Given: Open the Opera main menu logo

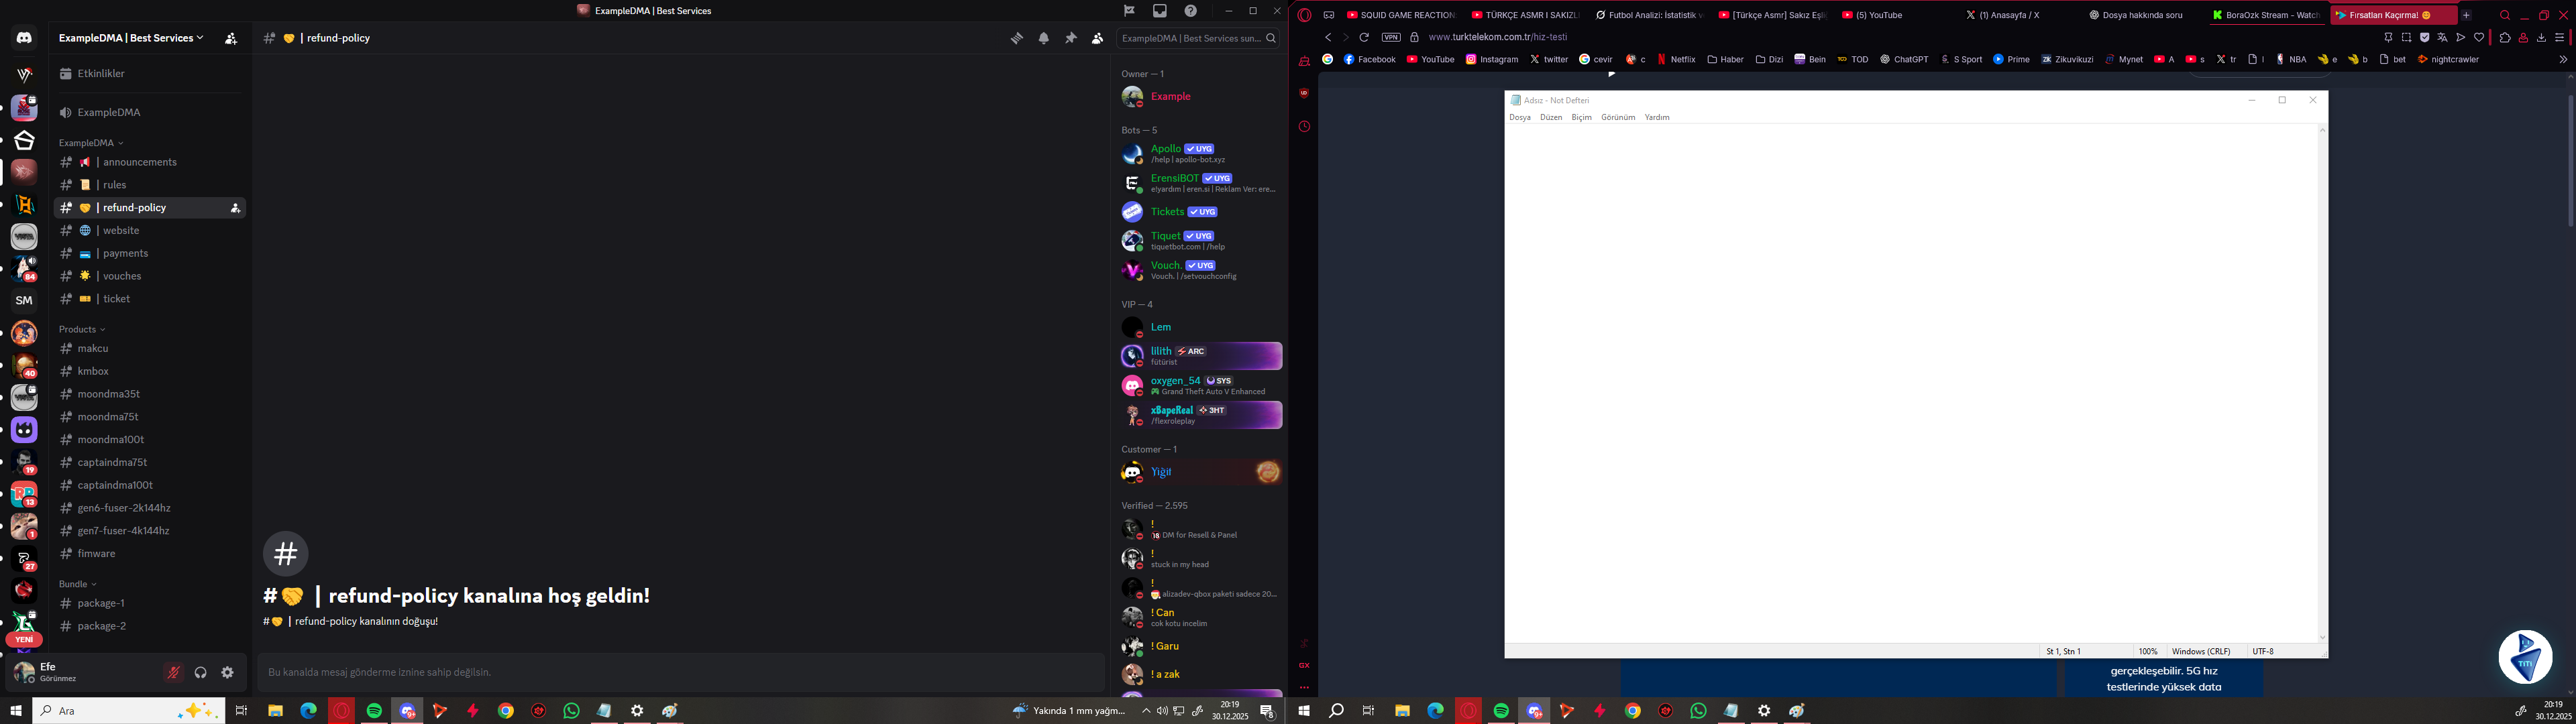Looking at the screenshot, I should [1305, 15].
